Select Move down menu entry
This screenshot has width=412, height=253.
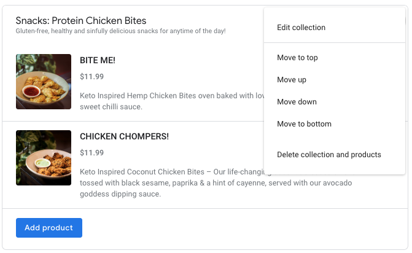point(297,102)
